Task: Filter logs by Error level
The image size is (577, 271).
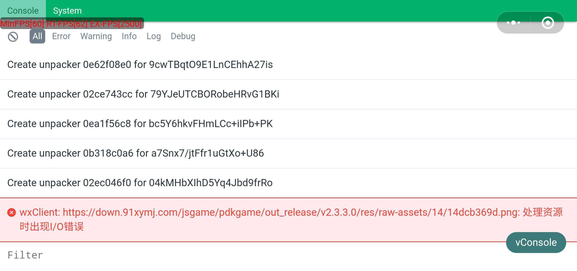Action: [61, 36]
